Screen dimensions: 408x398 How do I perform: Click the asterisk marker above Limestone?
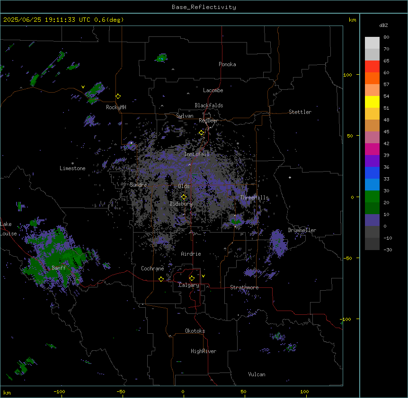coord(72,164)
